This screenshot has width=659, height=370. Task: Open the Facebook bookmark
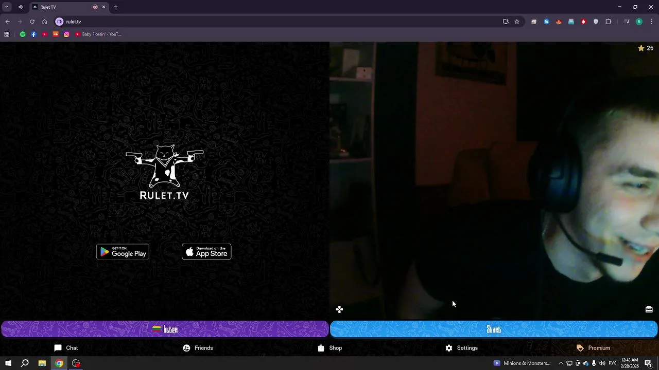coord(33,34)
